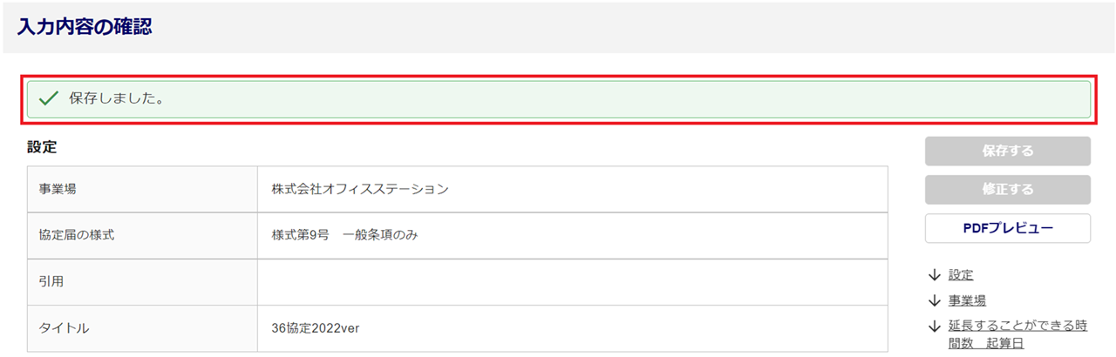The width and height of the screenshot is (1116, 357).
Task: Click the 様式第9号 一般条項のみ value
Action: [x=344, y=235]
